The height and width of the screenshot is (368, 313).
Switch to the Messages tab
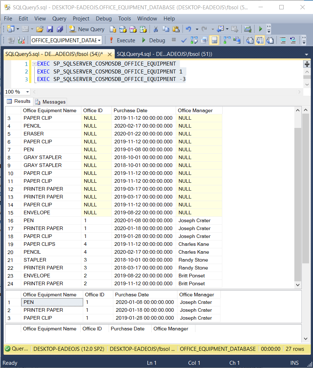point(51,102)
